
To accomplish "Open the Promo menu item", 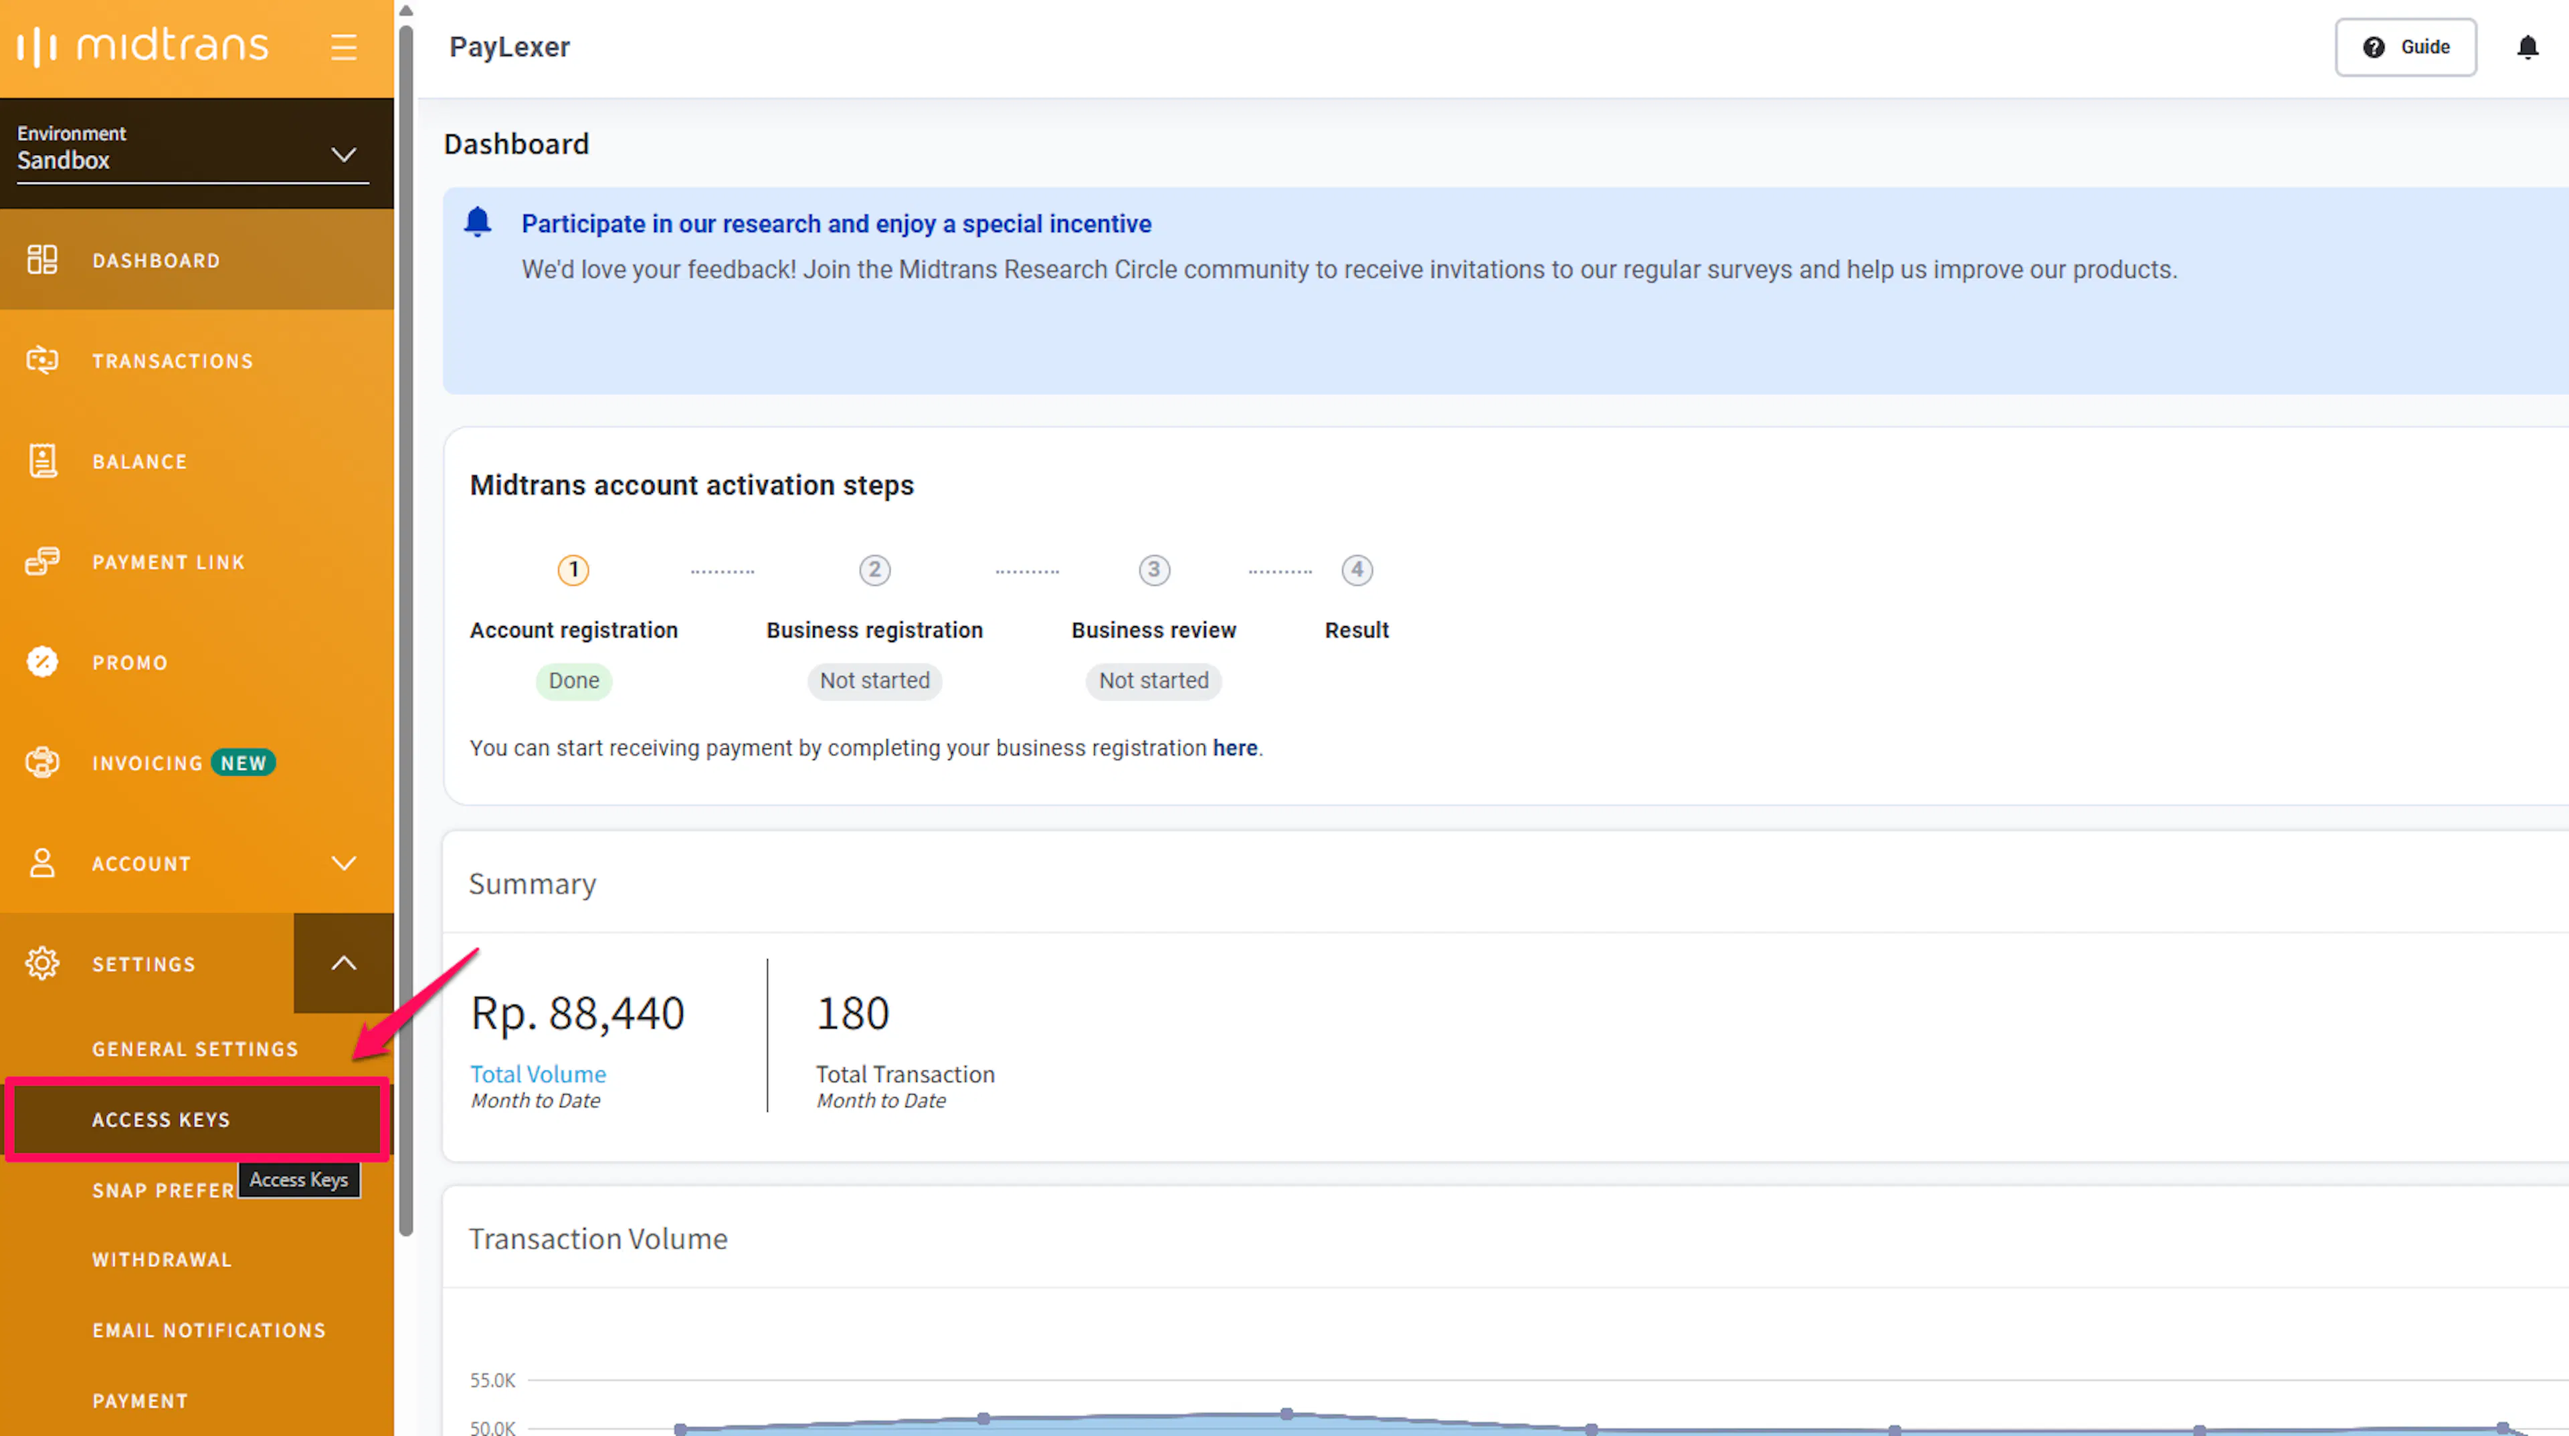I will click(x=197, y=662).
